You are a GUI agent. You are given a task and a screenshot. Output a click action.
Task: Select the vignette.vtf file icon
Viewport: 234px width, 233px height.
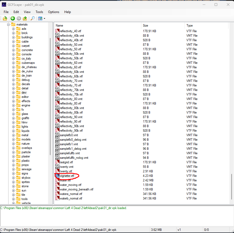(x=57, y=176)
